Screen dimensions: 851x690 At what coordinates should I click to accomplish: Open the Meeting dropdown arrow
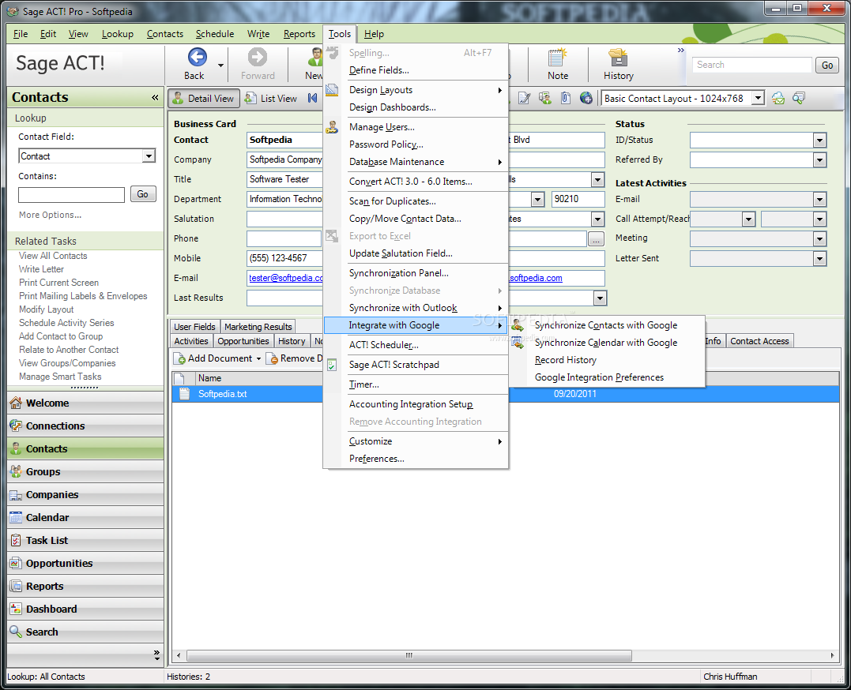(x=819, y=238)
